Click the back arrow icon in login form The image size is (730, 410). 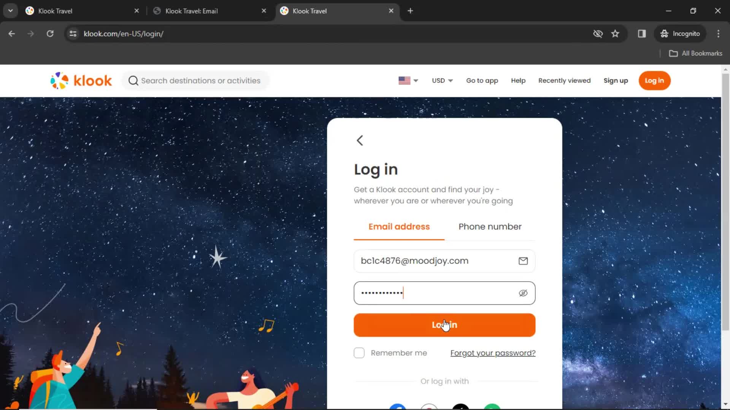click(360, 140)
